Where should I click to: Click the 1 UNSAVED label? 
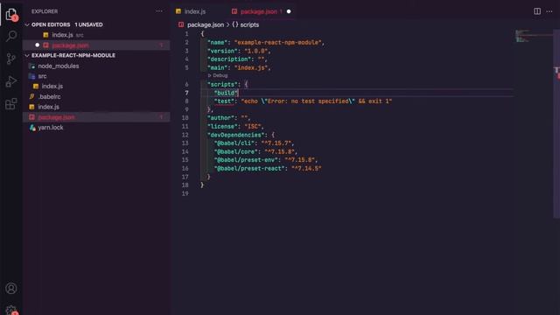pyautogui.click(x=88, y=24)
